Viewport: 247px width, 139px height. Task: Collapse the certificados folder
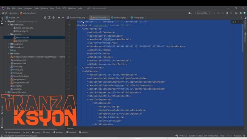pyautogui.click(x=8, y=25)
